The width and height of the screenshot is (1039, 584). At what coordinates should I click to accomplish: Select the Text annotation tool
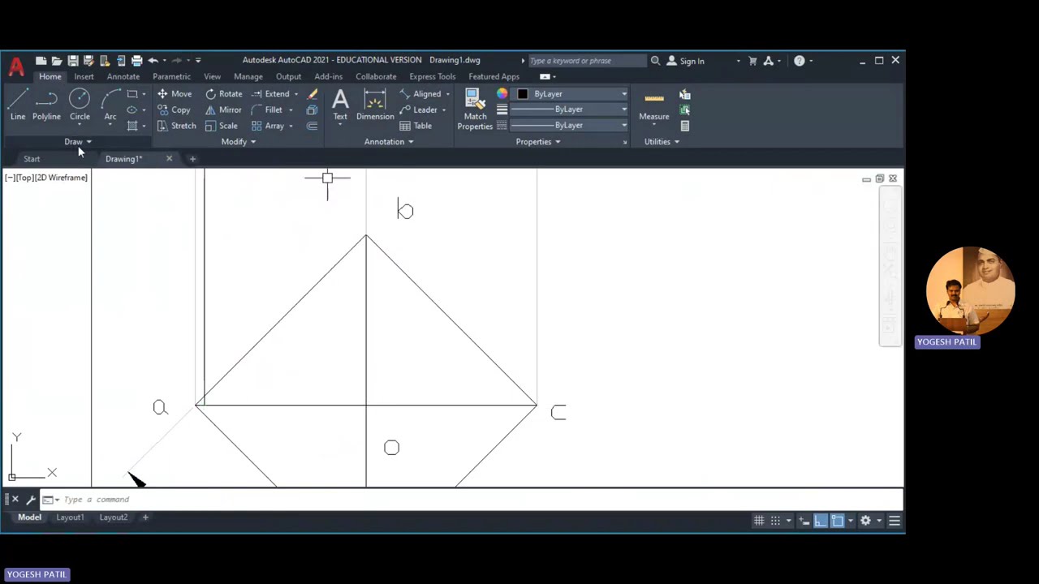click(x=340, y=105)
